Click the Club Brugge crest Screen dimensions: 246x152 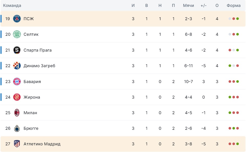(17, 128)
